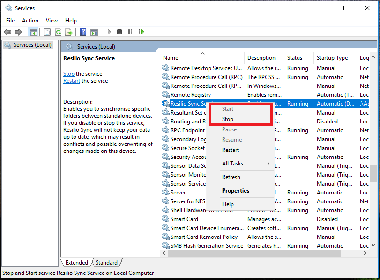Click the gear icon beside SMB Hash Generation Service

(166, 246)
